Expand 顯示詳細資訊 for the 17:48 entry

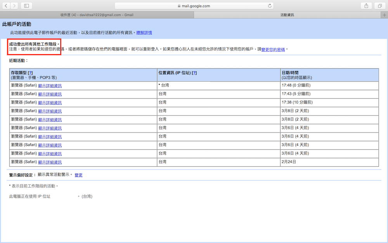pyautogui.click(x=50, y=86)
